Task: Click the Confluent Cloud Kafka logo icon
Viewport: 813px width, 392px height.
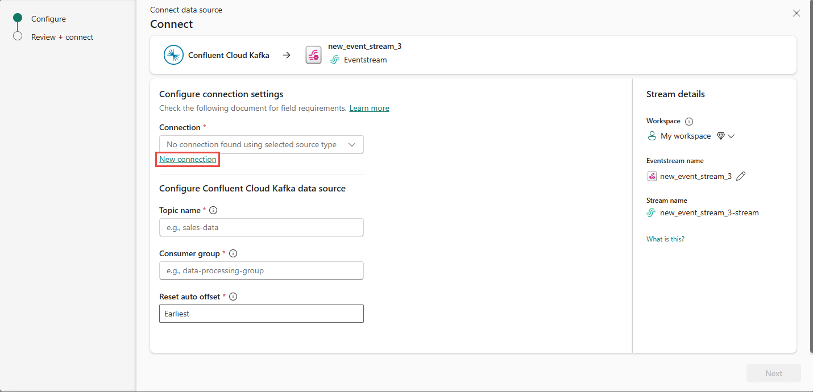Action: [x=173, y=55]
